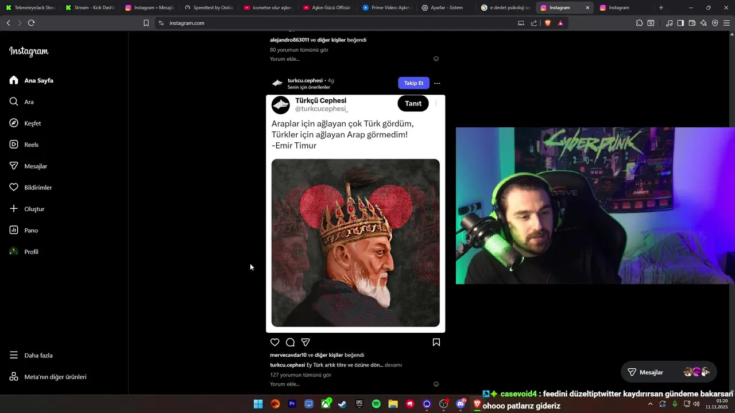Viewport: 735px width, 413px height.
Task: Open Steam from taskbar
Action: tap(342, 404)
